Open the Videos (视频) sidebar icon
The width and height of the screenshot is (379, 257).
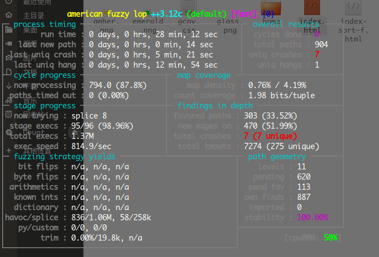(x=9, y=44)
